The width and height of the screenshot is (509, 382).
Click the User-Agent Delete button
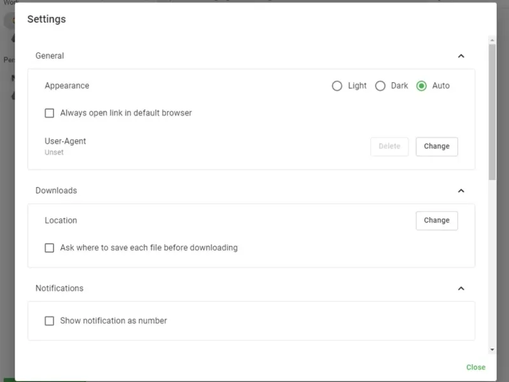coord(389,146)
